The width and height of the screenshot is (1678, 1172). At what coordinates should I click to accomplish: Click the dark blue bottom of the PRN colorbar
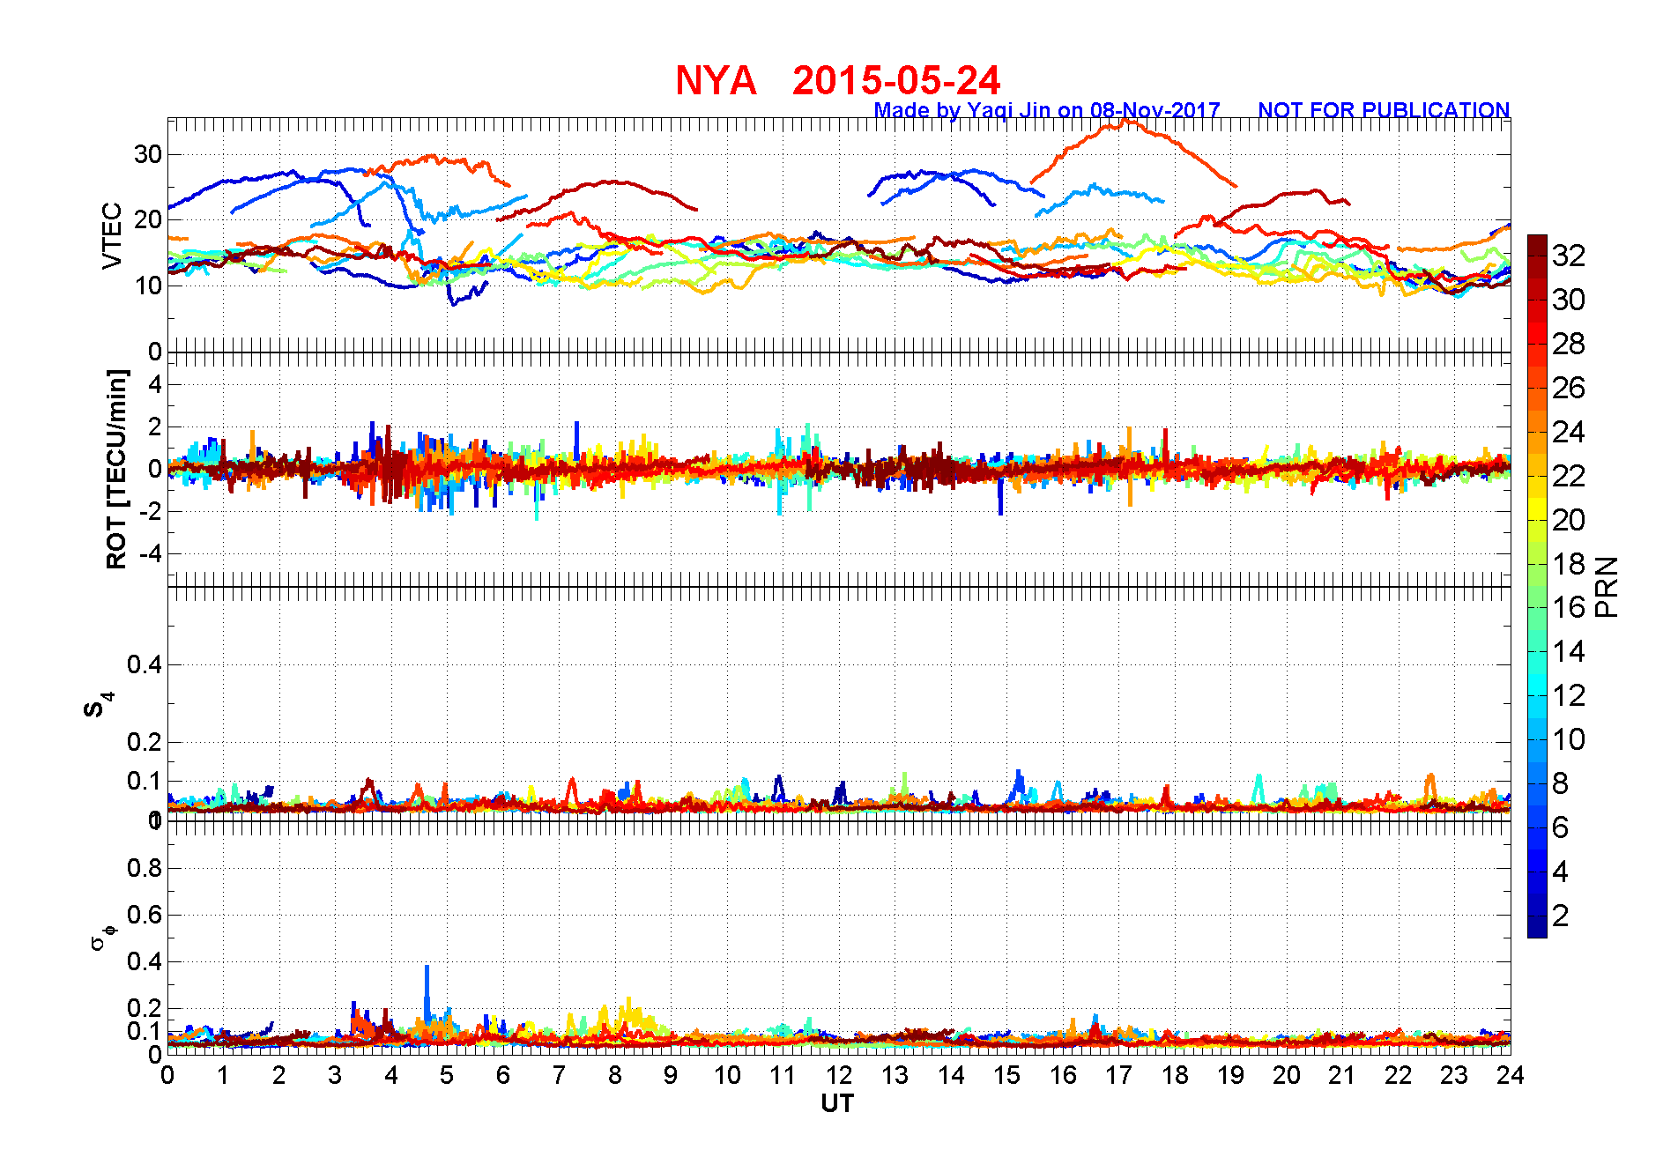click(1537, 928)
